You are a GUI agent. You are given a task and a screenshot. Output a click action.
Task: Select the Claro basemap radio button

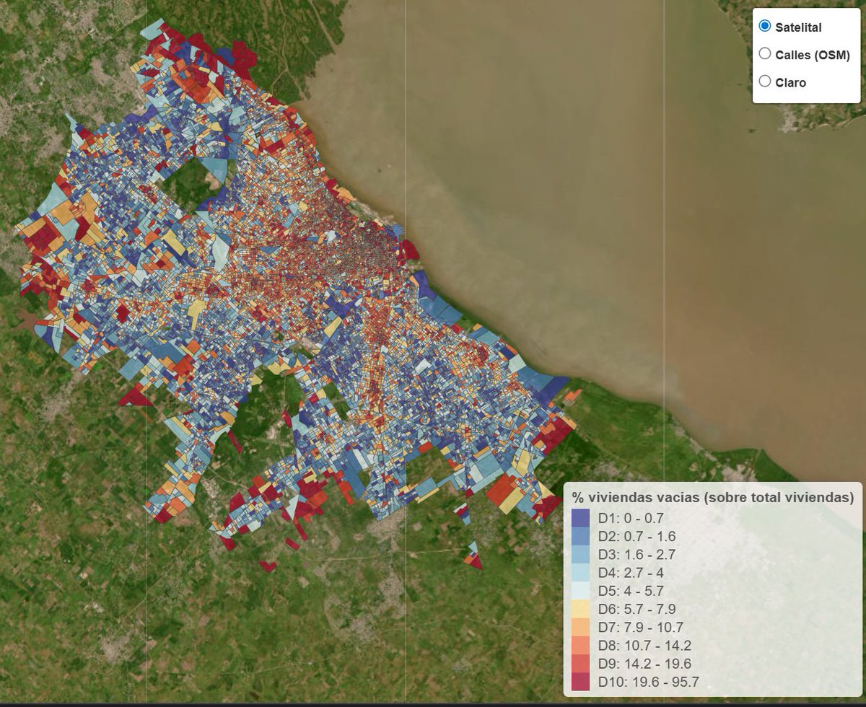[x=765, y=81]
